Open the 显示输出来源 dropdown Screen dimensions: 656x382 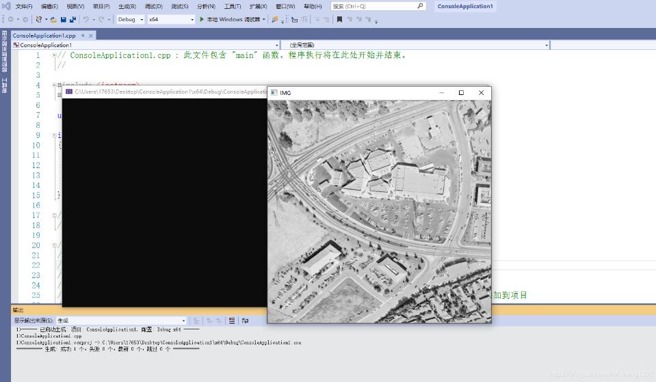(x=121, y=320)
